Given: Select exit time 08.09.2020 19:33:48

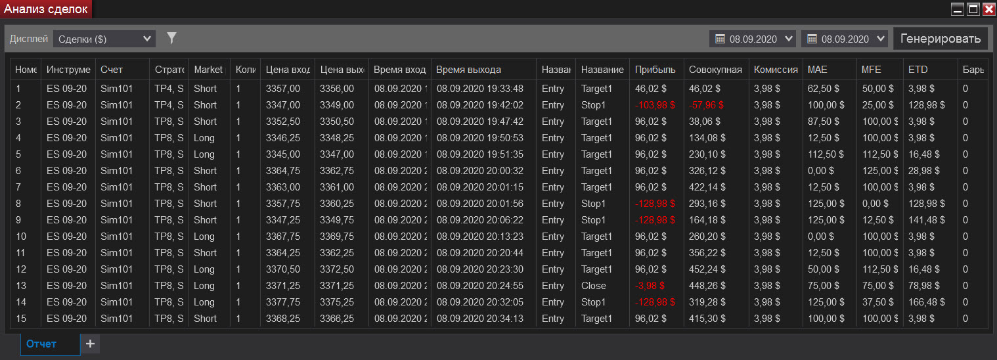Looking at the screenshot, I should click(x=479, y=89).
